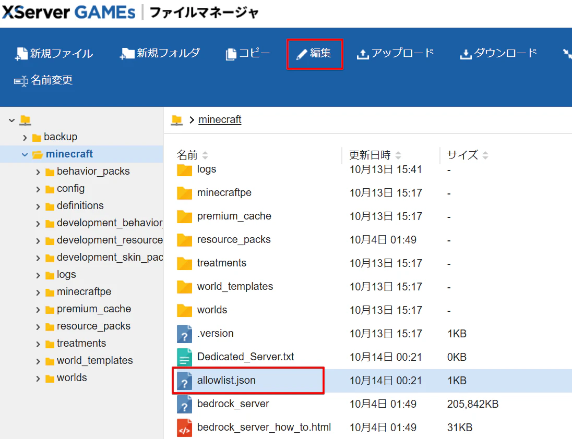Screen dimensions: 572x439
Task: Expand the backup folder arrow
Action: click(x=25, y=137)
